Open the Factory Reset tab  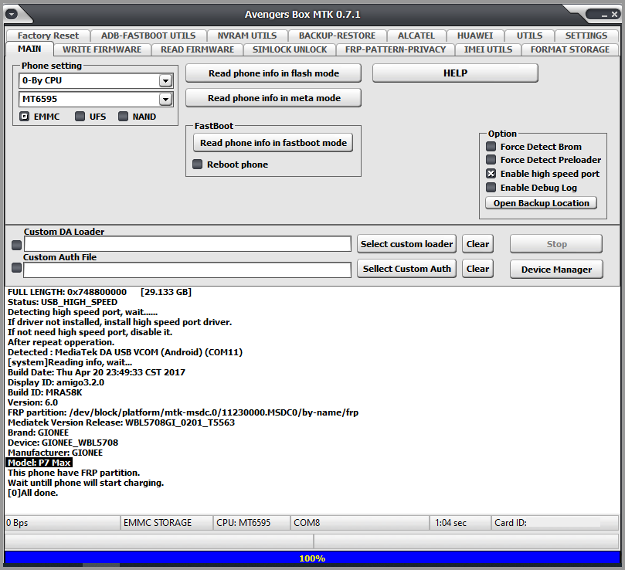tap(48, 36)
